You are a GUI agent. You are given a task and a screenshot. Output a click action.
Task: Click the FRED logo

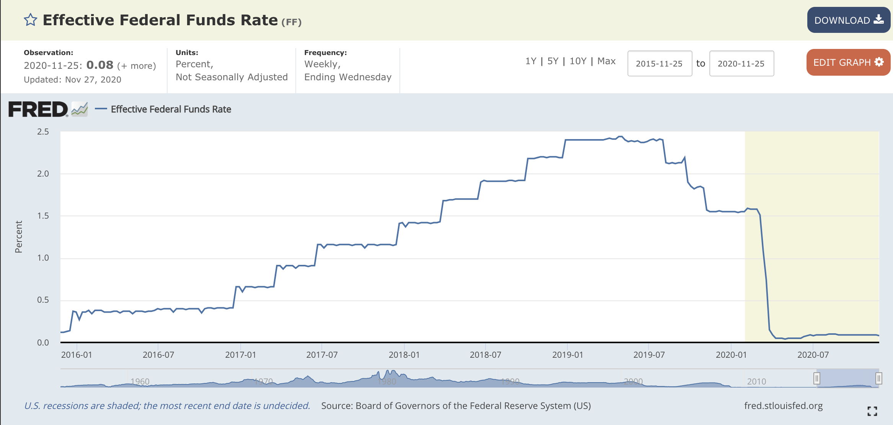(x=38, y=109)
